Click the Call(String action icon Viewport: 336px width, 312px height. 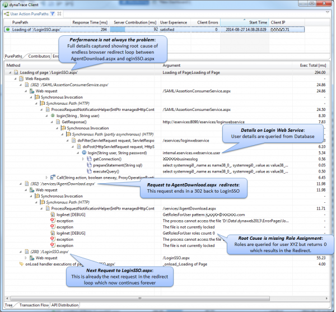click(53, 178)
